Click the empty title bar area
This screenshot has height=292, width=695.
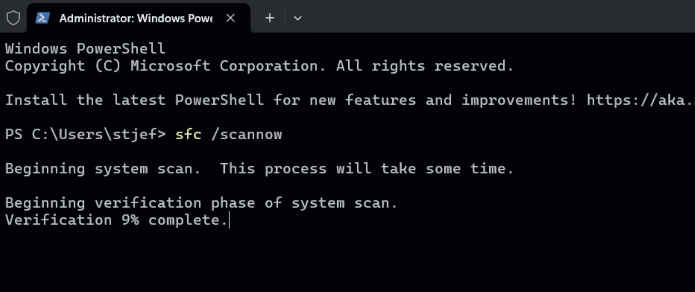(x=492, y=16)
